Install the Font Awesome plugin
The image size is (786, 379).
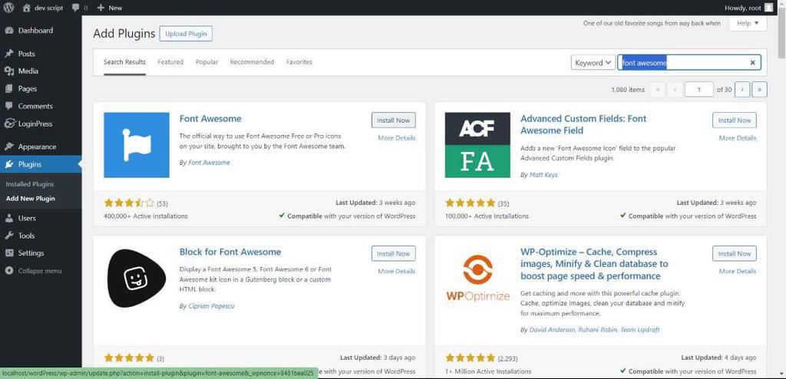(x=393, y=120)
